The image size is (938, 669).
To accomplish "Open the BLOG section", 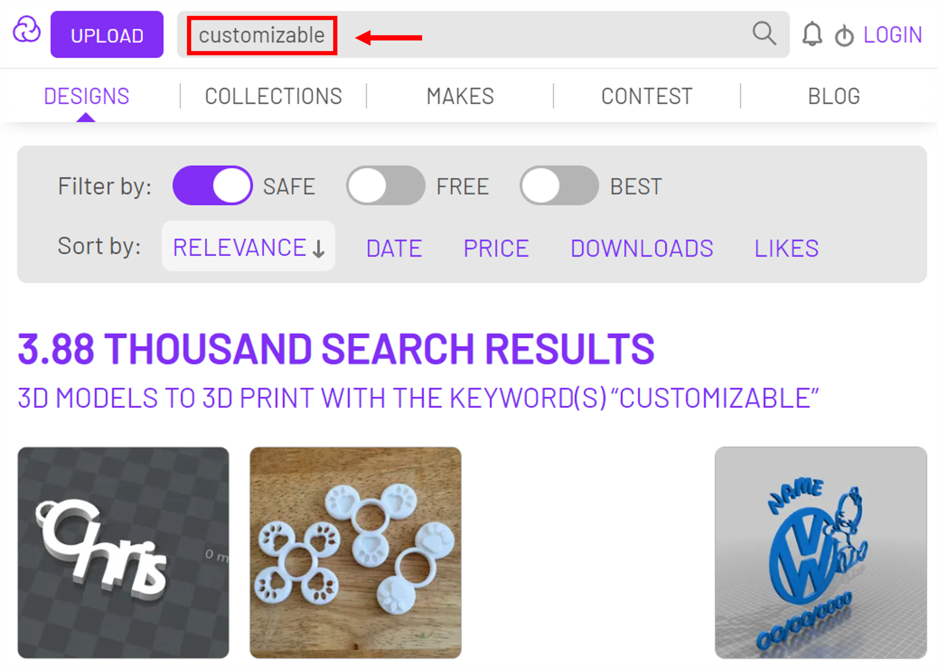I will [x=834, y=95].
